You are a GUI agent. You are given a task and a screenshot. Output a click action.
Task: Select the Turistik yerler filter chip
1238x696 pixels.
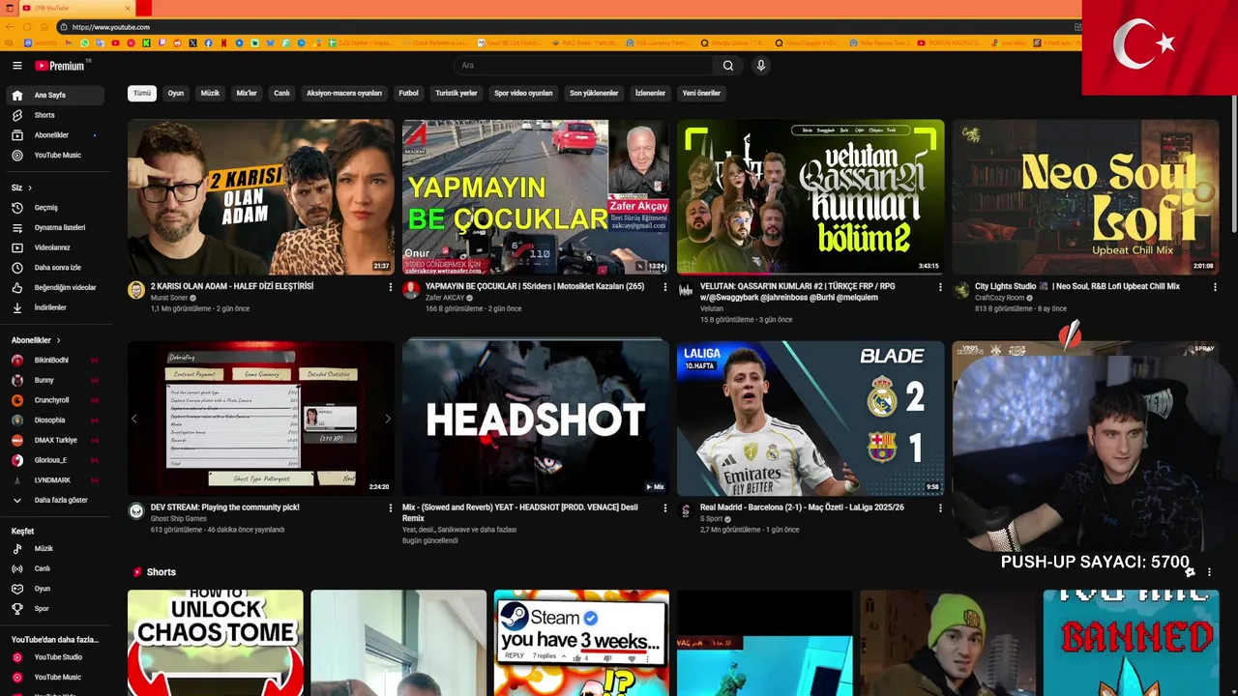(x=457, y=94)
